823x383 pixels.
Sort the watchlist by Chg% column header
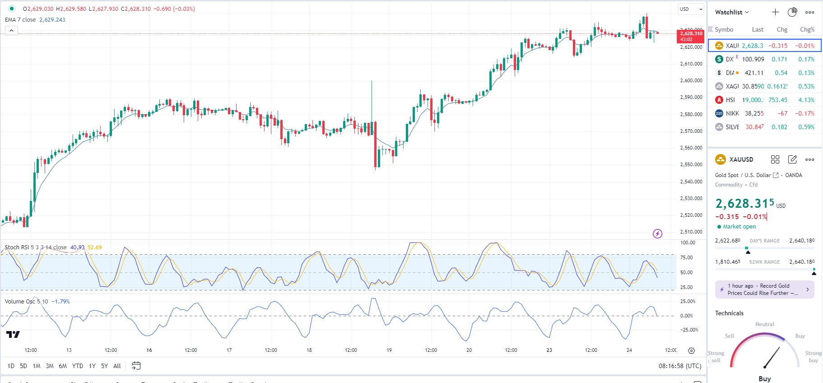click(807, 29)
